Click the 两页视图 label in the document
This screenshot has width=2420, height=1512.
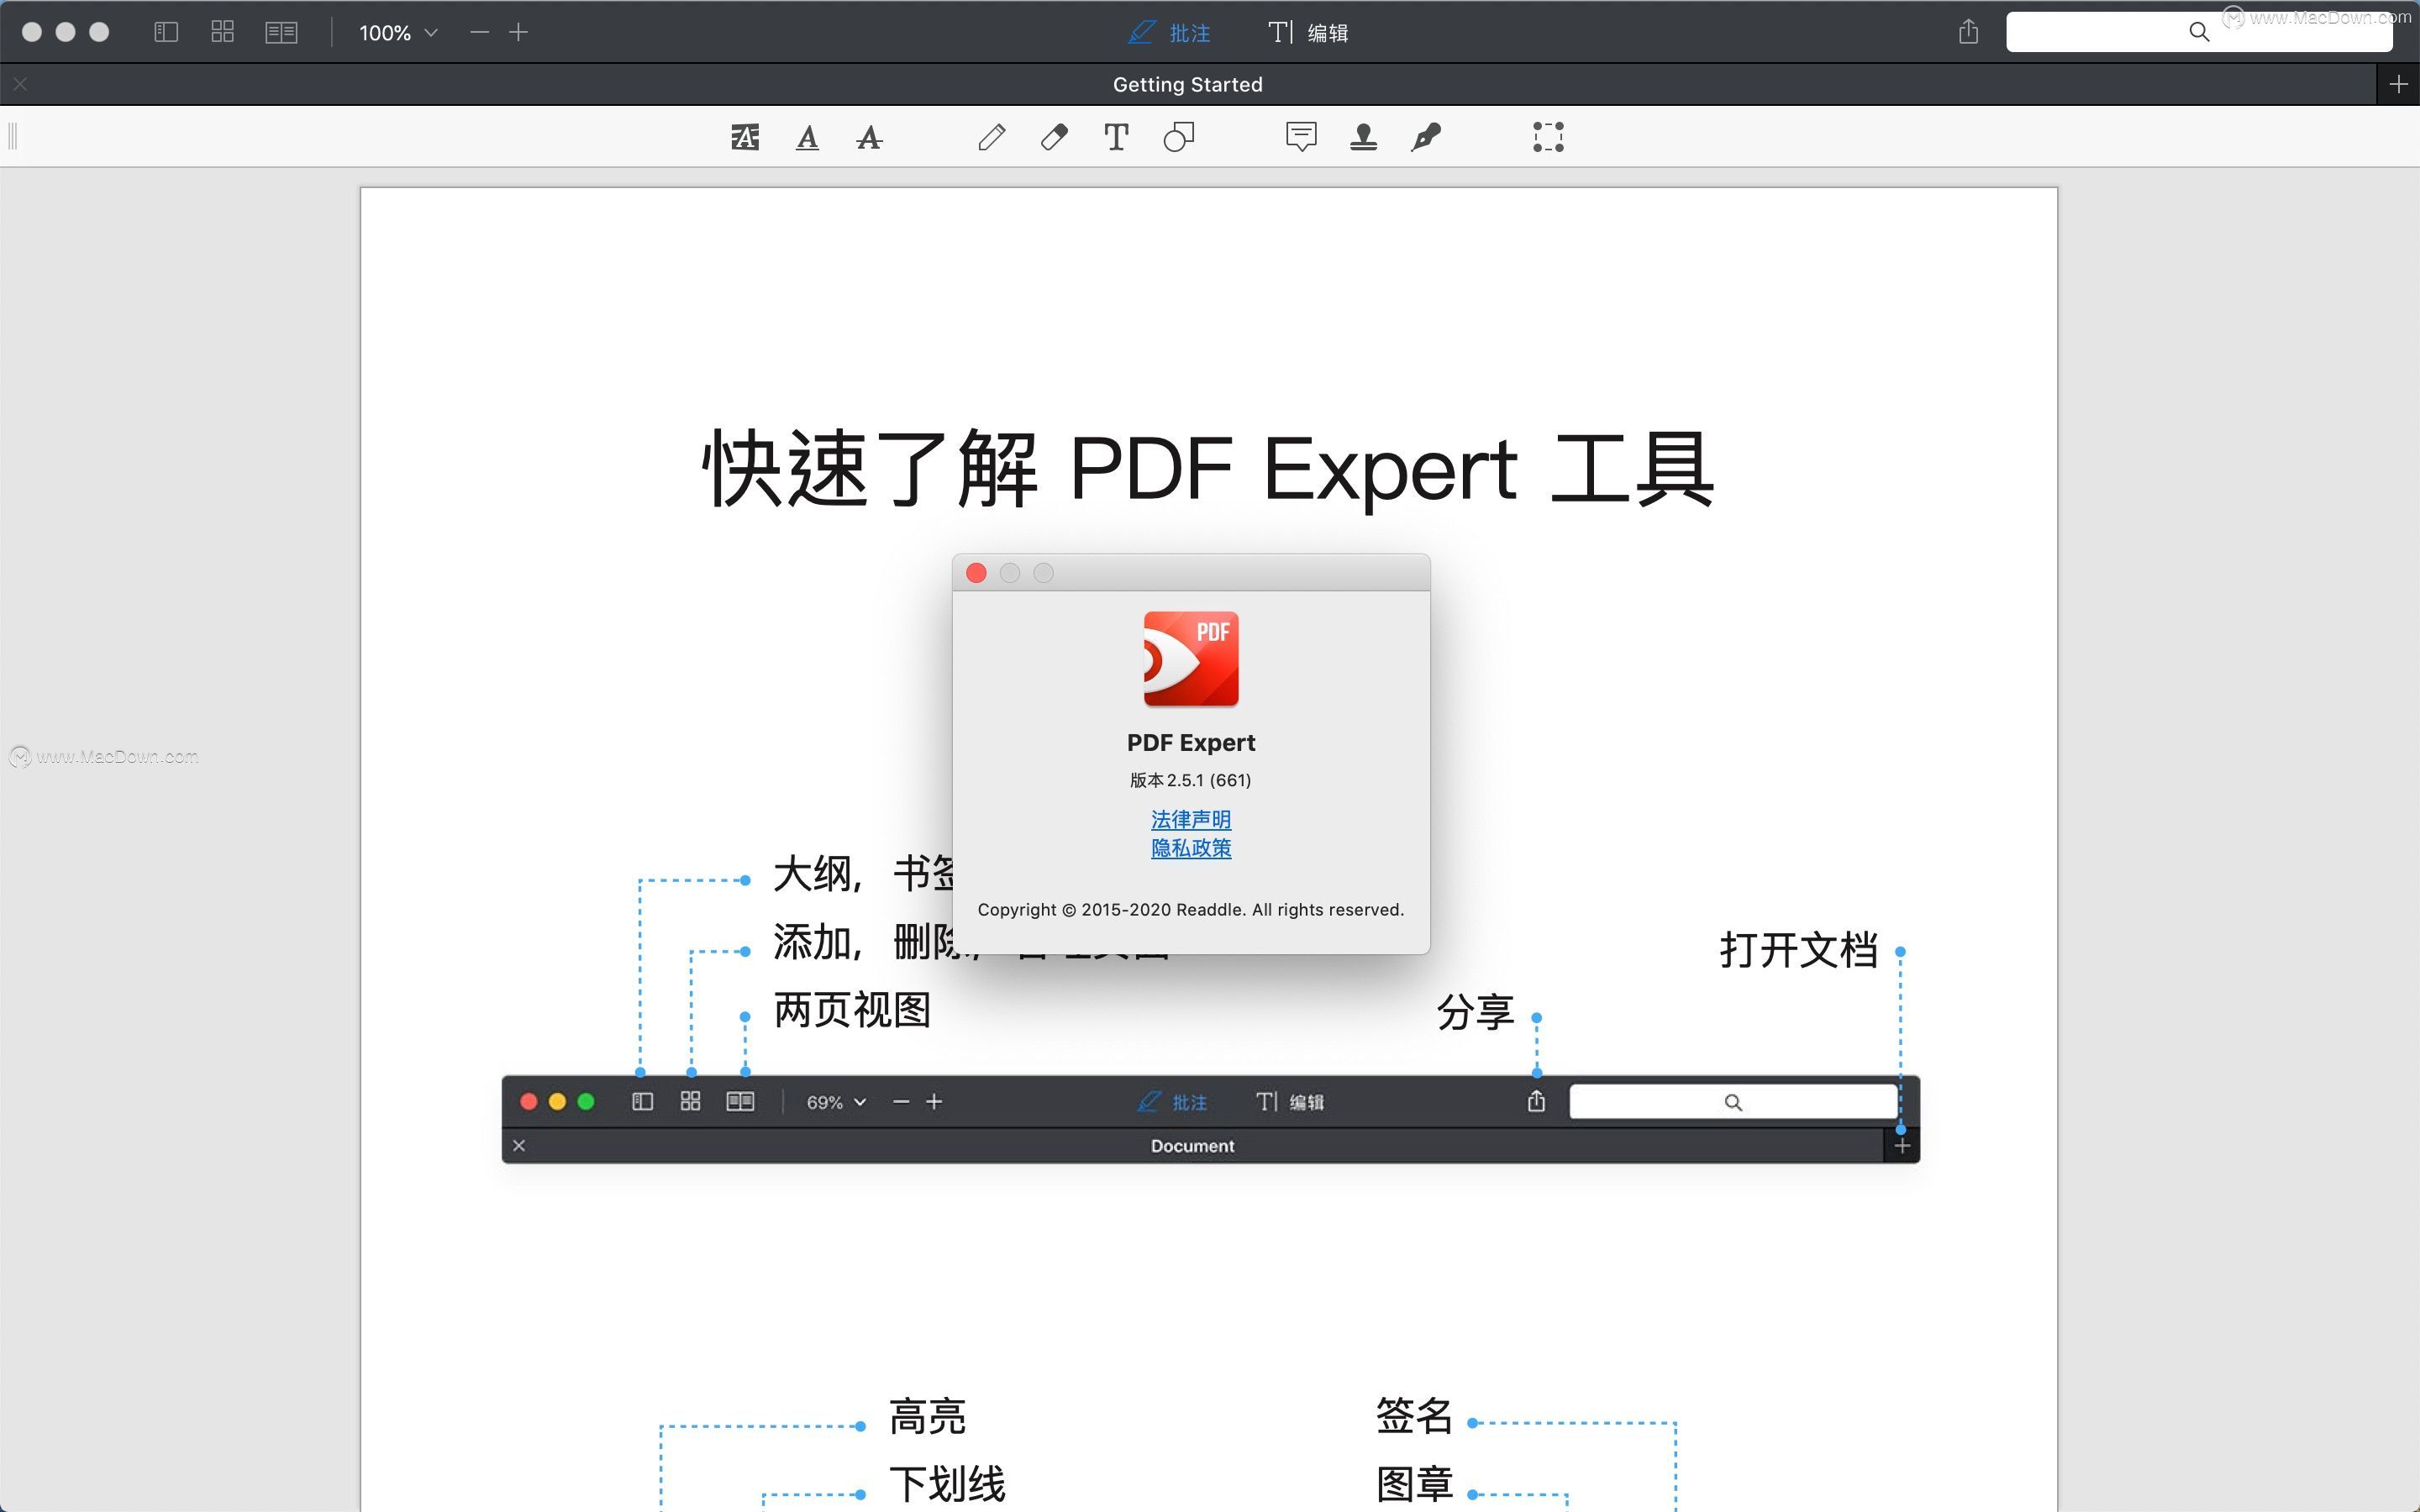pos(852,1011)
